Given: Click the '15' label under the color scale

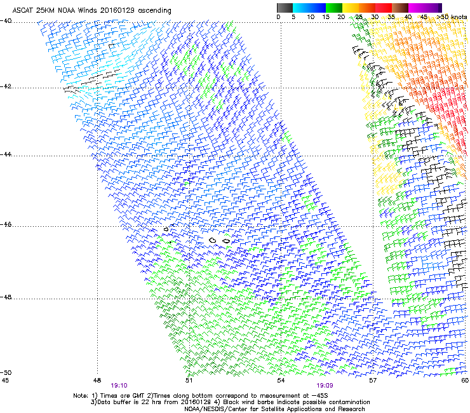Looking at the screenshot, I should coord(326,17).
